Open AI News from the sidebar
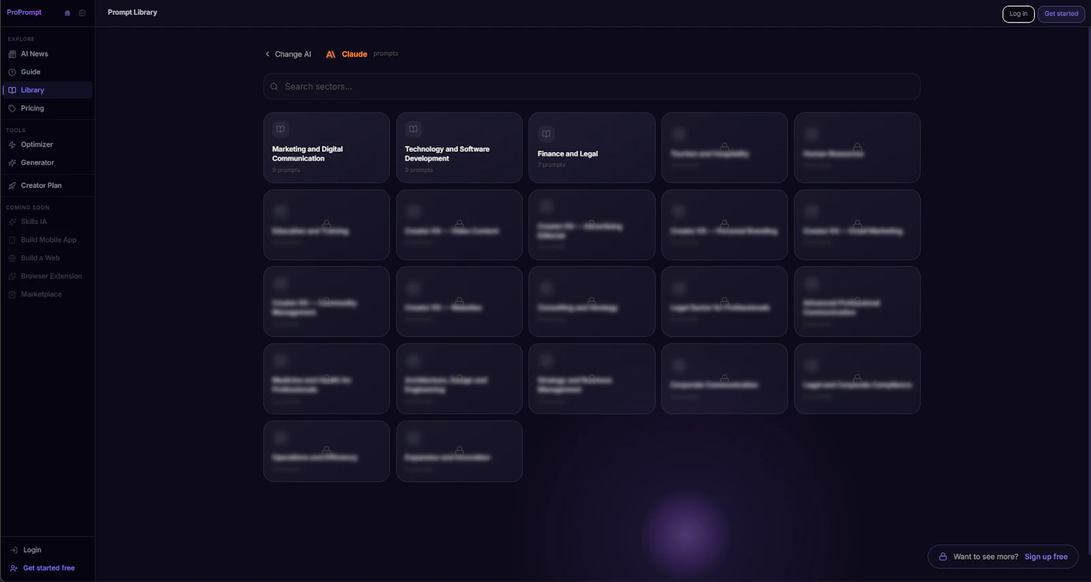 click(47, 54)
